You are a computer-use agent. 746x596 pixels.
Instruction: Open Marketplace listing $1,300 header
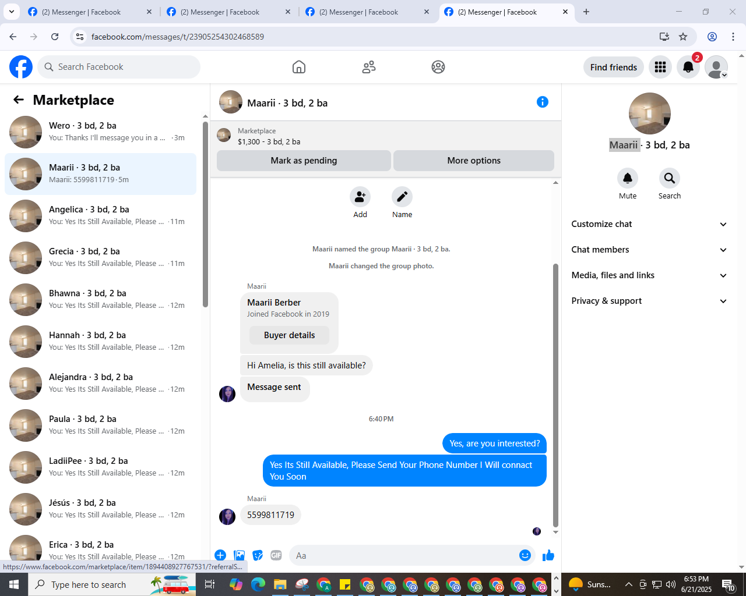tap(386, 136)
